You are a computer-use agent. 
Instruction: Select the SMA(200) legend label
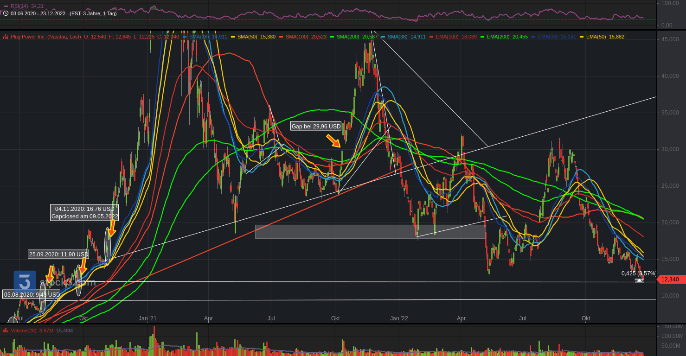click(x=348, y=37)
